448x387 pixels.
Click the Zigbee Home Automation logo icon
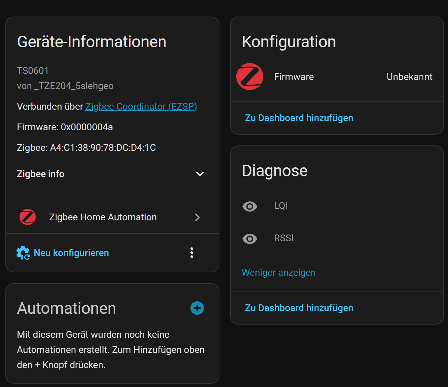pos(28,217)
